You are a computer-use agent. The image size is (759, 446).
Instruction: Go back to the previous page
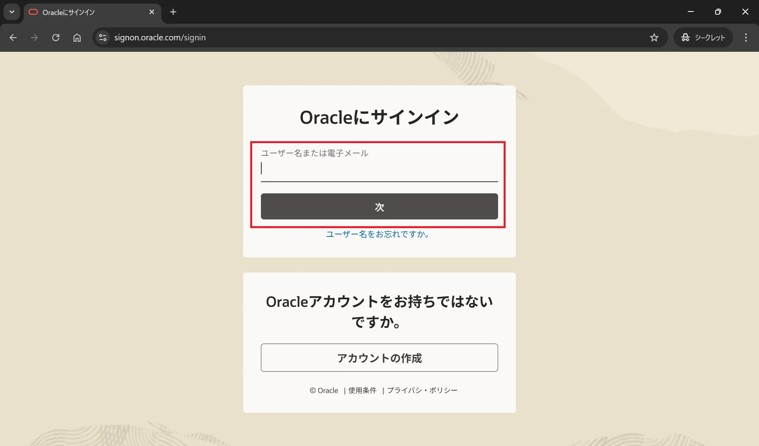pos(13,38)
